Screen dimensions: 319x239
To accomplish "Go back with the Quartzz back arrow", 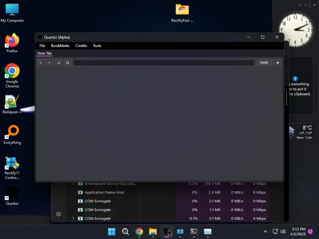I will [x=41, y=63].
